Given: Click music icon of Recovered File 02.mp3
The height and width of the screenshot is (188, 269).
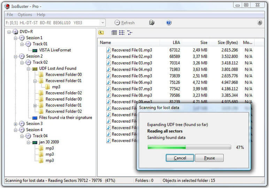Looking at the screenshot, I should coord(108,56).
